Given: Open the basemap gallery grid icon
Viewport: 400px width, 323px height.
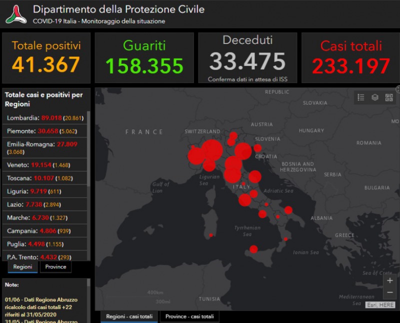Looking at the screenshot, I should pyautogui.click(x=388, y=97).
